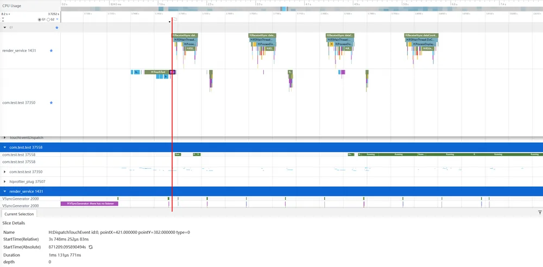Select the H:TouchTest slice
Image resolution: width=543 pixels, height=267 pixels.
pos(157,72)
